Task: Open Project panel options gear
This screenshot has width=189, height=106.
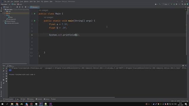Action: (25, 7)
